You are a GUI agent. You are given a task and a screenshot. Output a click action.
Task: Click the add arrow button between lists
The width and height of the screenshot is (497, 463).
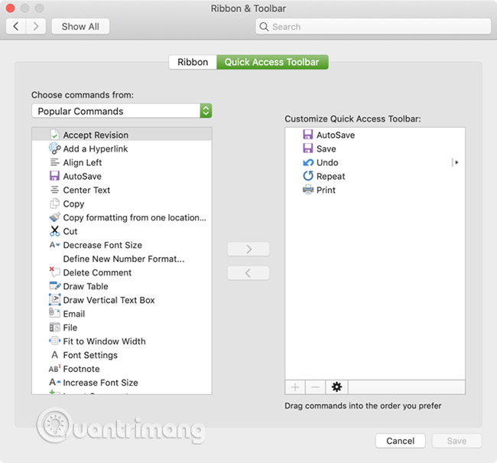248,249
